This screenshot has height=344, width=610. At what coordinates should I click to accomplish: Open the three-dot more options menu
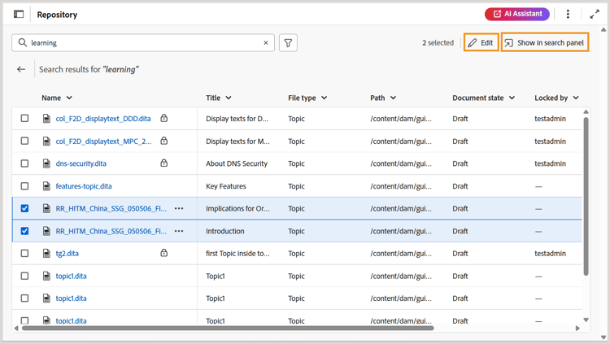tap(568, 15)
